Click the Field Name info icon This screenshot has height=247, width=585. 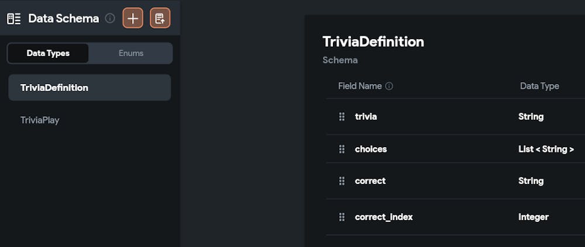[389, 86]
